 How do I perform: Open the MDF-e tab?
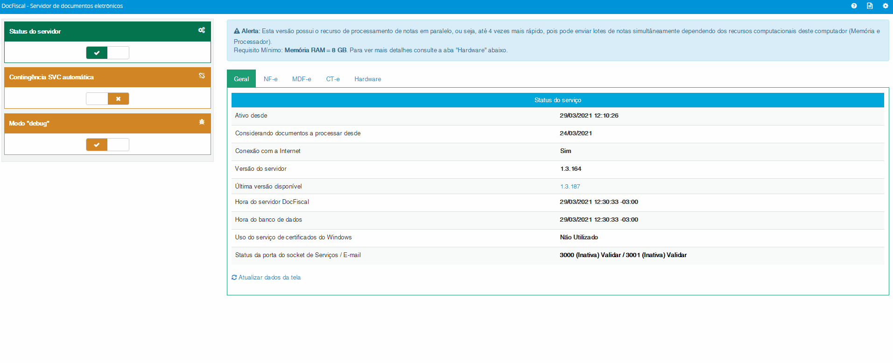[302, 79]
